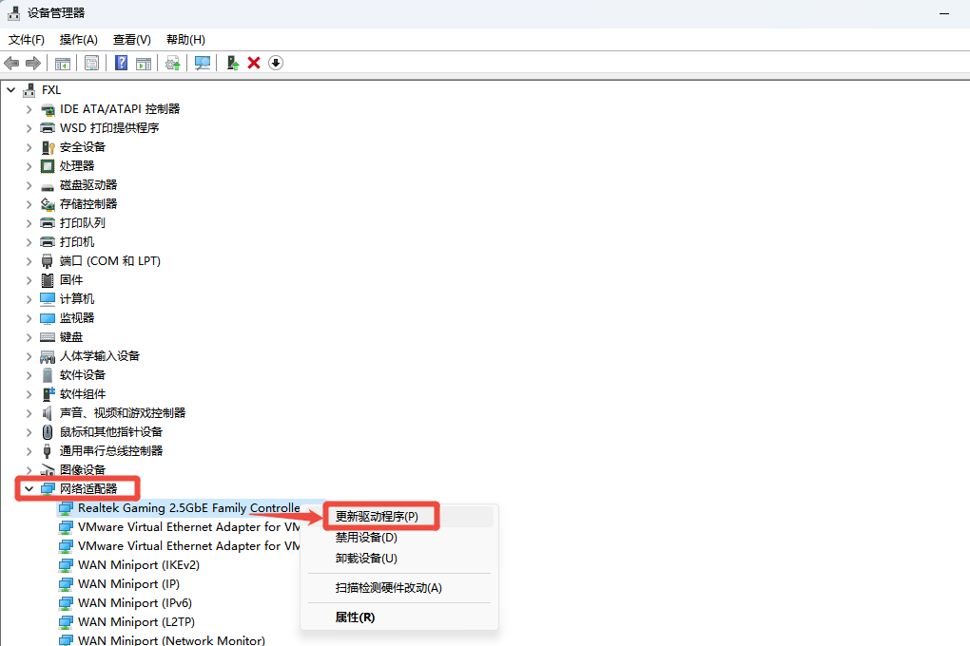Toggle the show/hide action pane icon
The width and height of the screenshot is (970, 646).
click(144, 63)
